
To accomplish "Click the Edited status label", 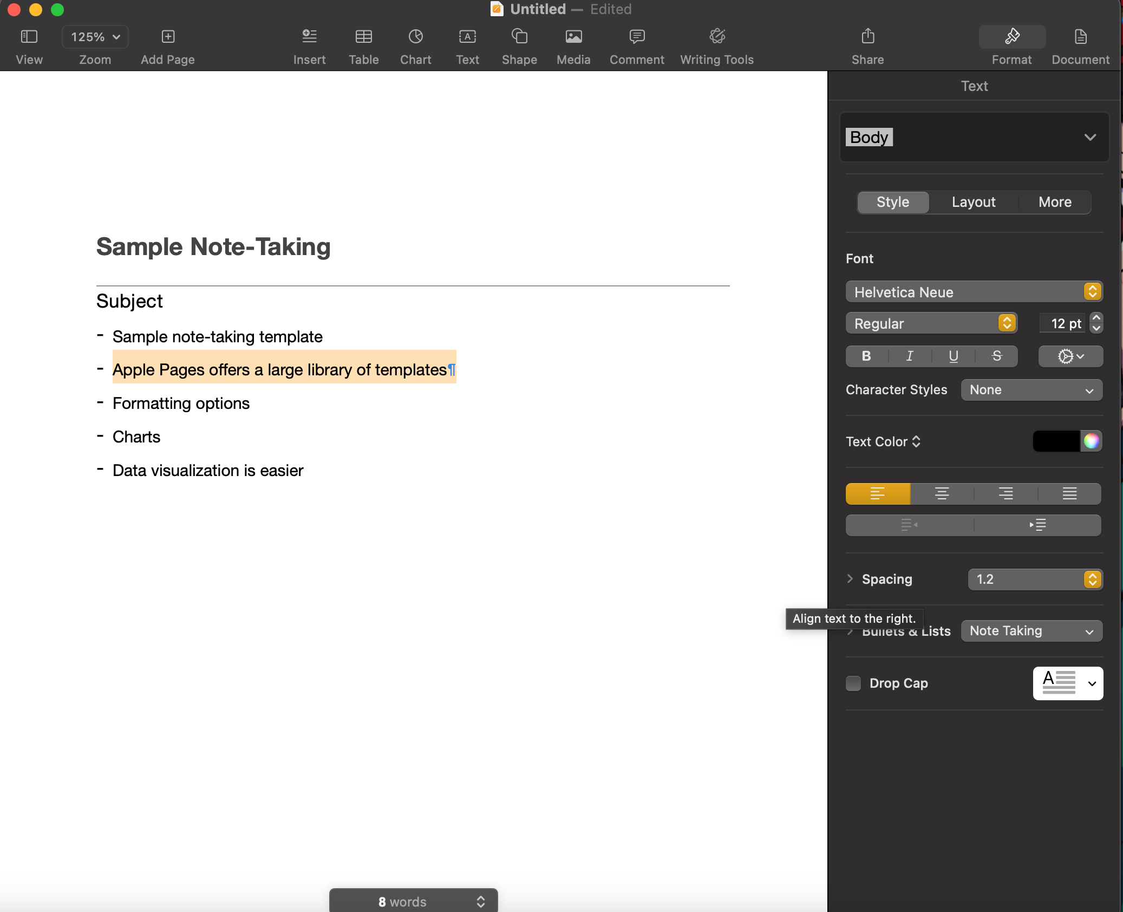I will coord(611,9).
